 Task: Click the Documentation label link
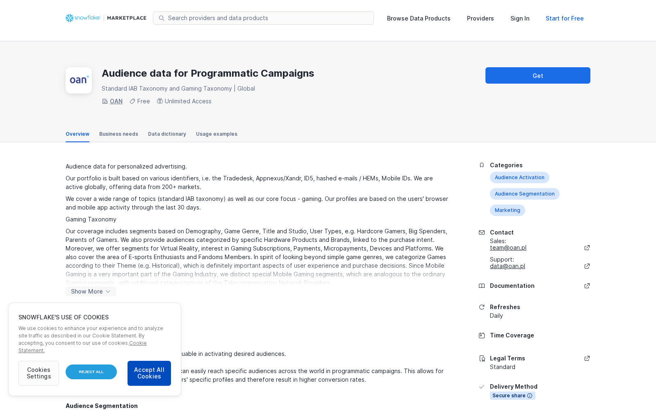[x=512, y=286]
